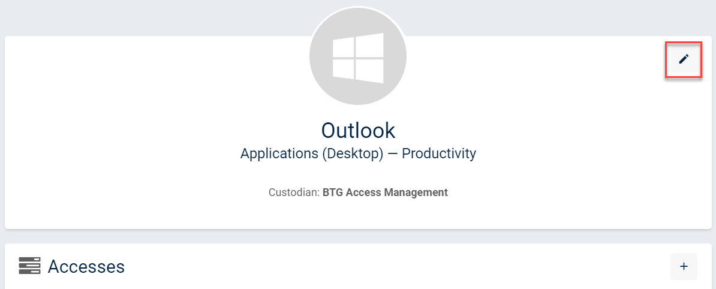Click the word "Applications" in the subtitle
This screenshot has height=289, width=716.
pos(279,153)
